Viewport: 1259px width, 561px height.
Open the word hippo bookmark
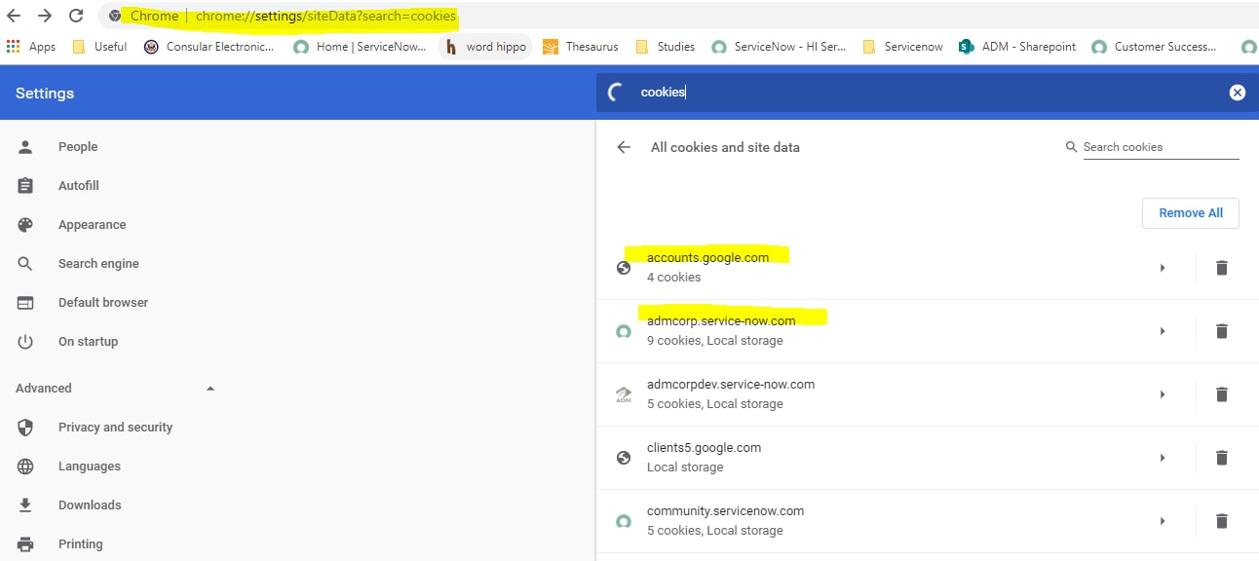(x=484, y=46)
